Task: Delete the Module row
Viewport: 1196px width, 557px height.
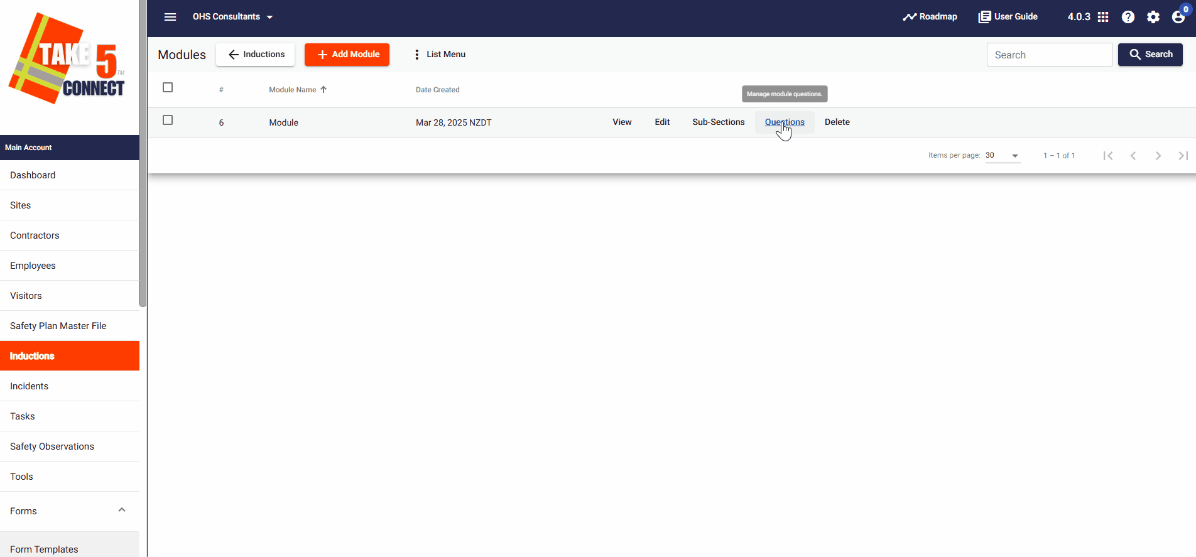Action: 837,122
